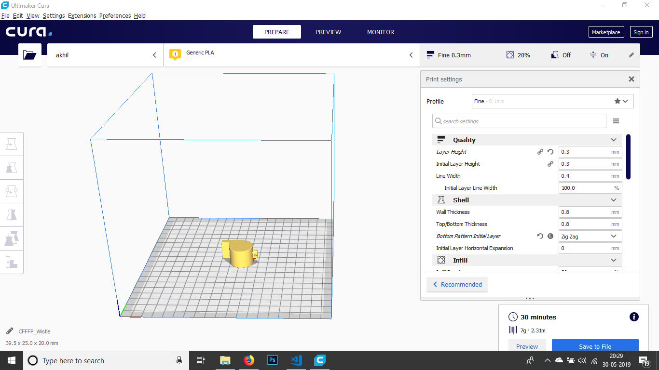
Task: Click the Save to File button
Action: pyautogui.click(x=595, y=346)
